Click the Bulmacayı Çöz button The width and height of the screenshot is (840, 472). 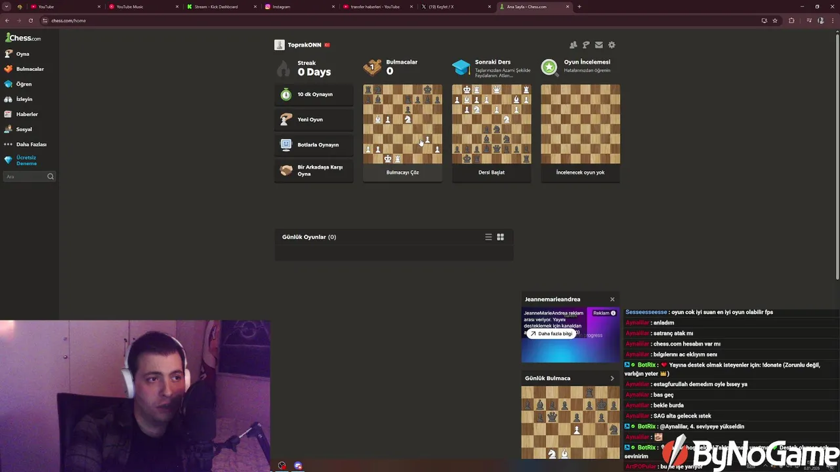pos(402,172)
